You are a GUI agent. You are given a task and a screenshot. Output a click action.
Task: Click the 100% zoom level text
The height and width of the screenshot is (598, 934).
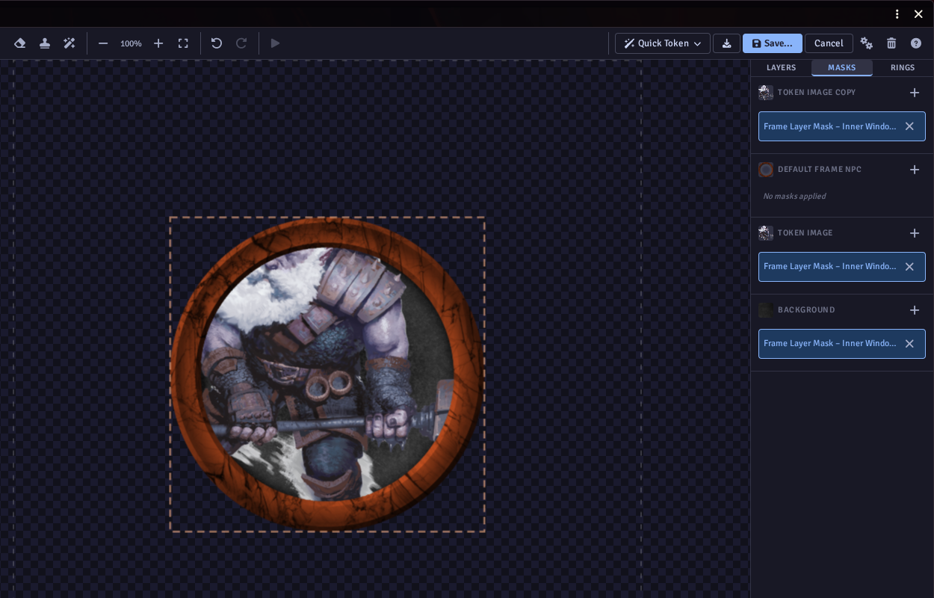pos(131,43)
